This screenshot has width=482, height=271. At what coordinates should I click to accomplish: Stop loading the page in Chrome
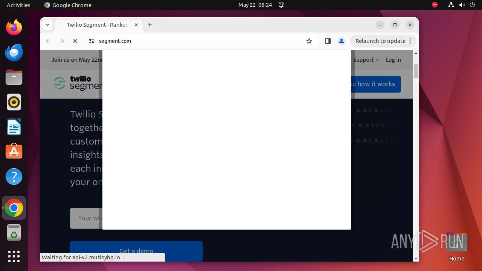pos(75,41)
